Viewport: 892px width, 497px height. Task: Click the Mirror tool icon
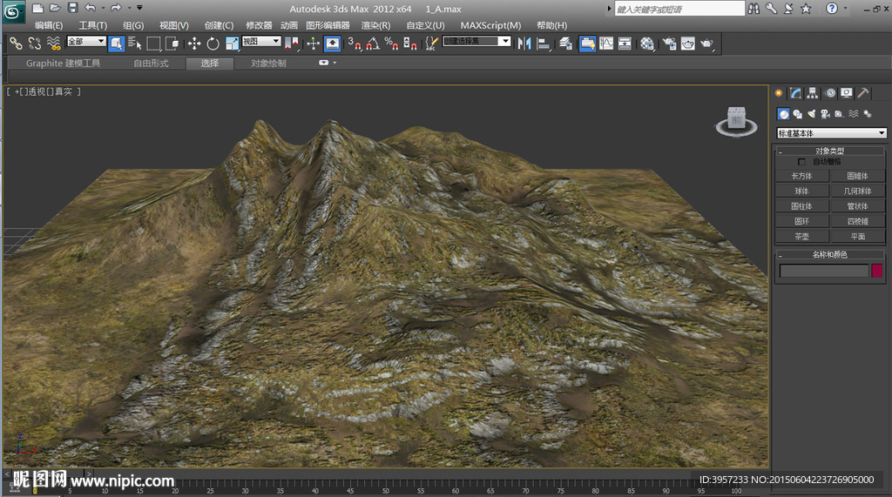524,44
